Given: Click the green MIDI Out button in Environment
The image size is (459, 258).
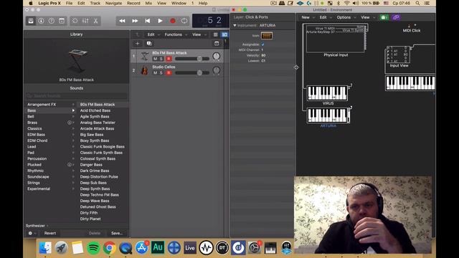Looking at the screenshot, I should tap(384, 17).
